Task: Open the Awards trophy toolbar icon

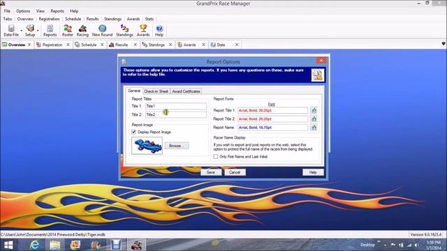Action: (x=143, y=31)
